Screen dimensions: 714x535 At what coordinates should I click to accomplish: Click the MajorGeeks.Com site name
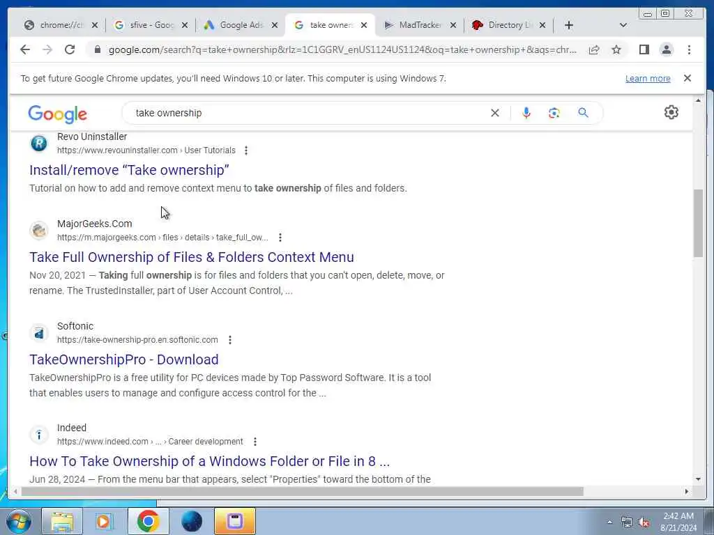[94, 224]
